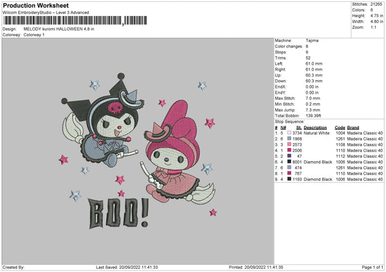Screen dimensions: 386x272
Task: Click the purple swatch in stop row 5
Action: click(x=289, y=156)
